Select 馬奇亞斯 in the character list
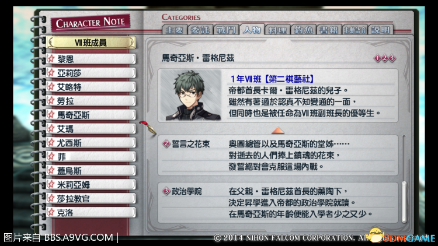Viewport: 438px width, 246px height. click(91, 115)
